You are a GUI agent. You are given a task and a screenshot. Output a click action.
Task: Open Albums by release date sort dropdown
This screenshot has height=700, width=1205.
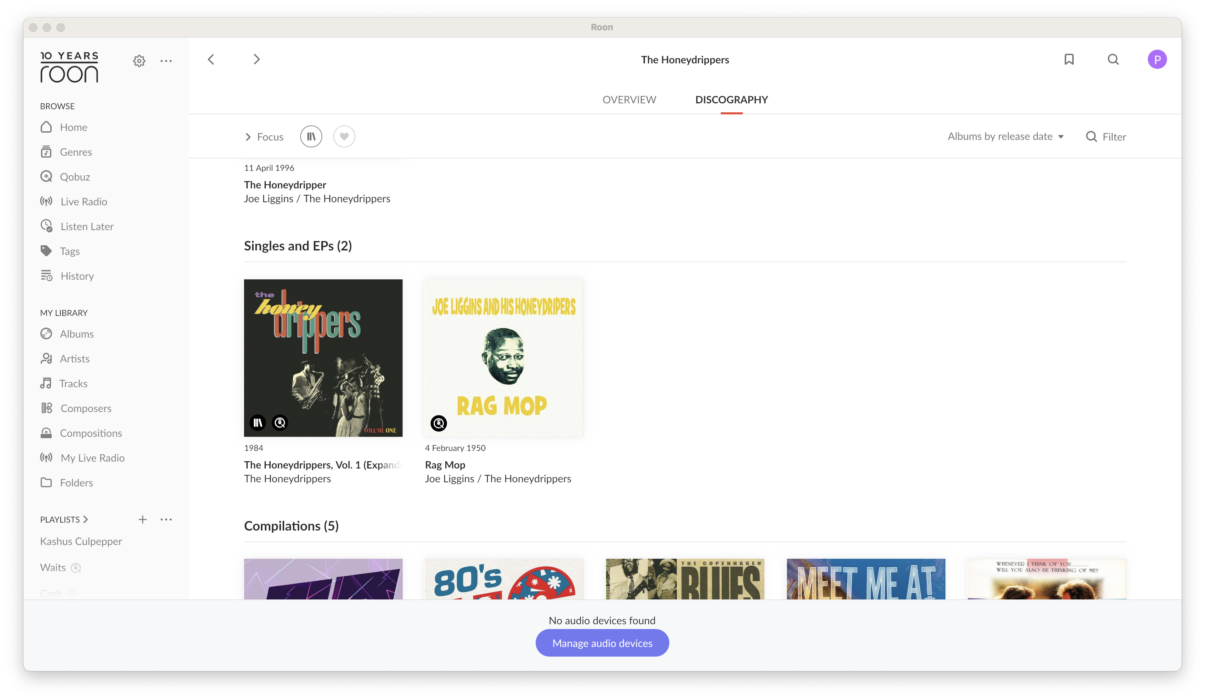click(x=1006, y=137)
